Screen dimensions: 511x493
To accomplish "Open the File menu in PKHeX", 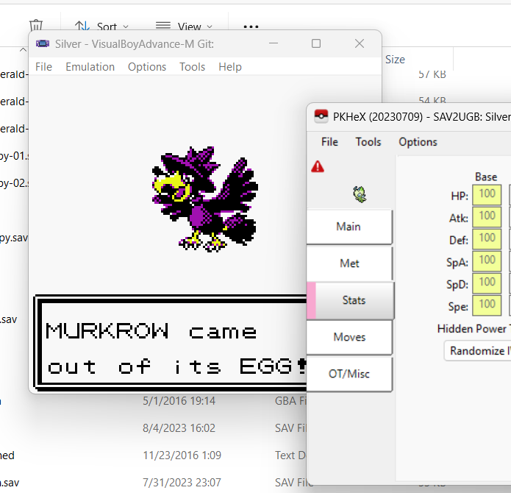I will (329, 142).
